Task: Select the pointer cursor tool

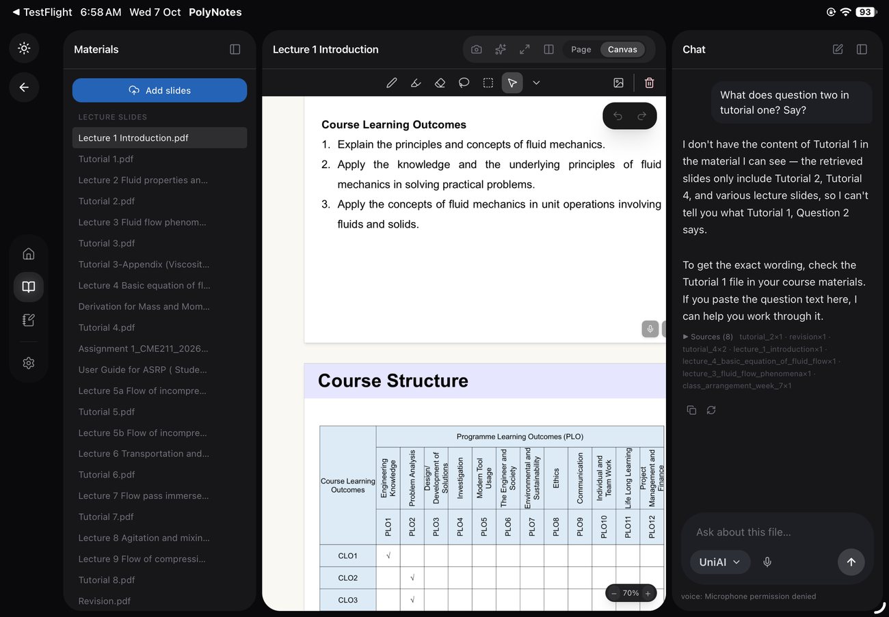Action: [512, 83]
